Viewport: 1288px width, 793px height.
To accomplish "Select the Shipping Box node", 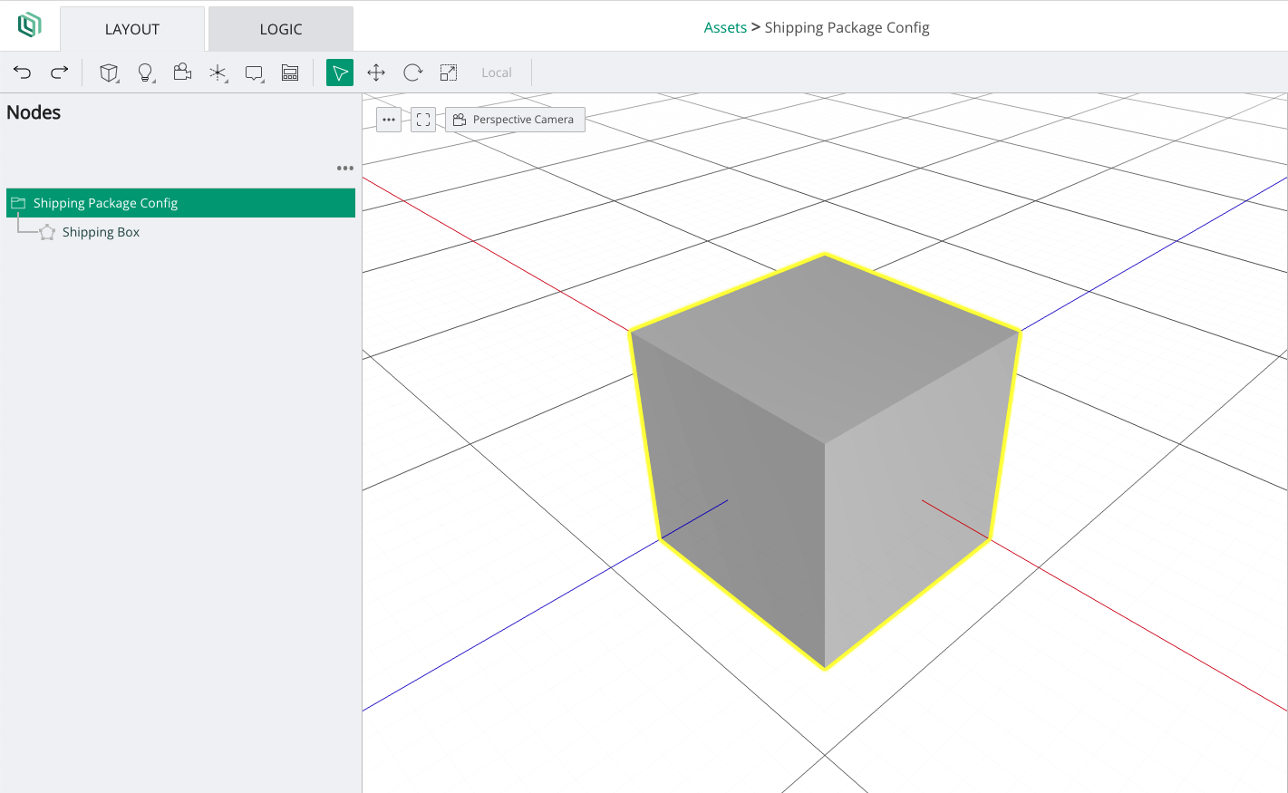I will coord(101,232).
